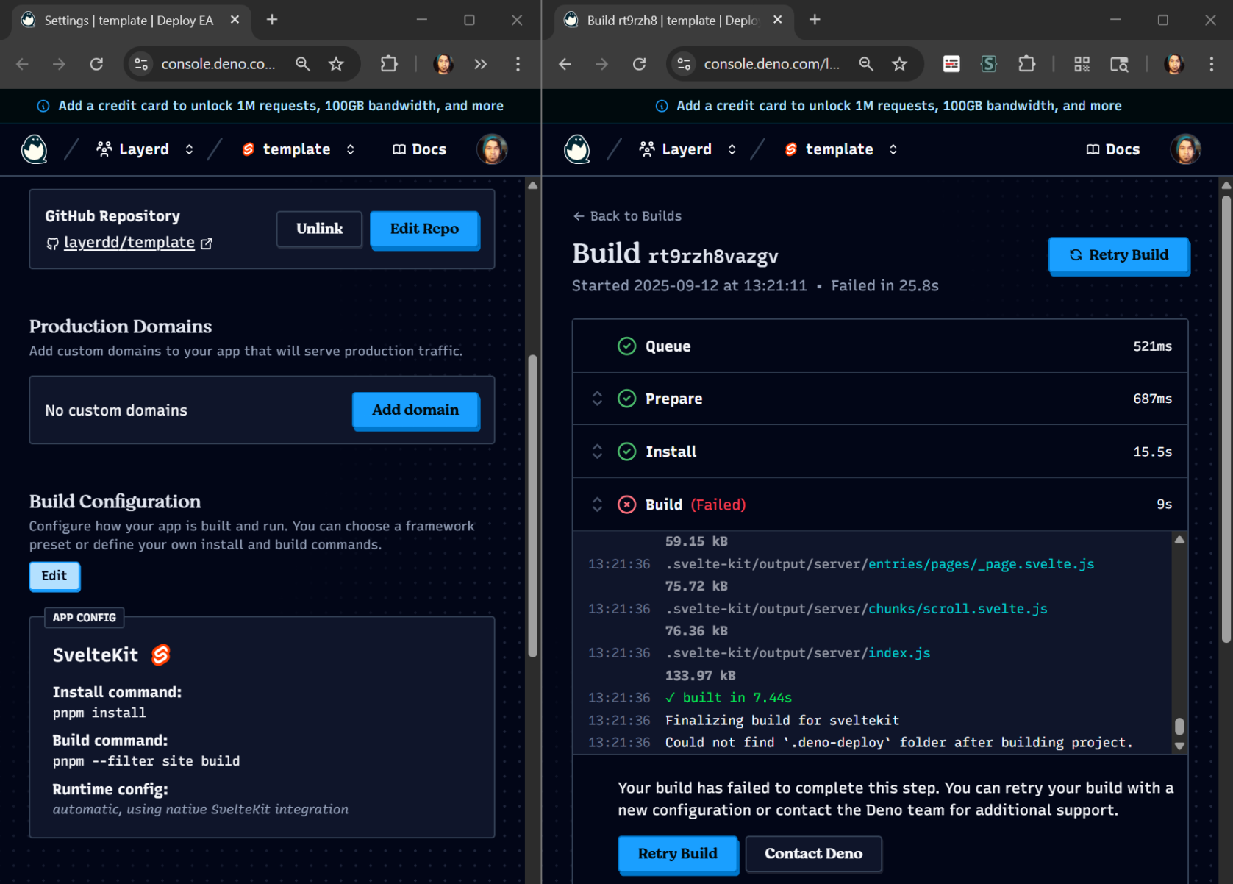Open Extensions puzzle icon in the Settings window
This screenshot has height=884, width=1233.
click(x=389, y=64)
